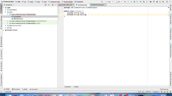The image size is (172, 96).
Task: Expand the res folder
Action: (x=6, y=28)
